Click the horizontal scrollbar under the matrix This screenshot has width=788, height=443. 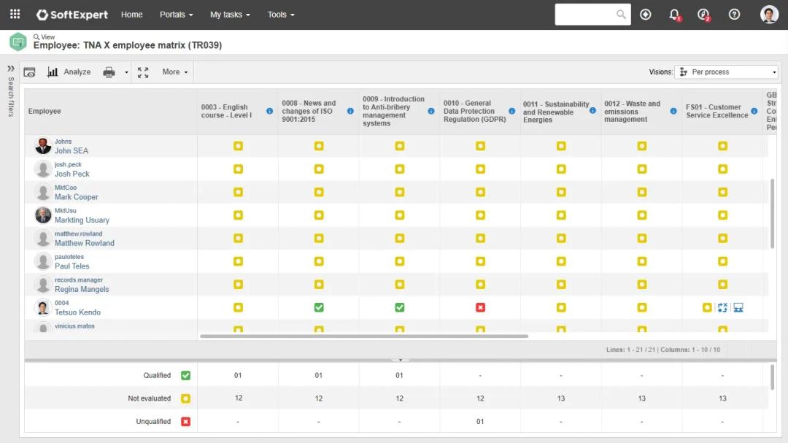363,336
